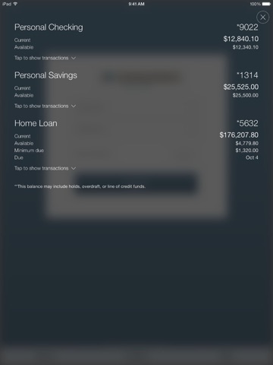Expand Personal Checking transactions chevron
Screen dimensions: 273x365
74,58
